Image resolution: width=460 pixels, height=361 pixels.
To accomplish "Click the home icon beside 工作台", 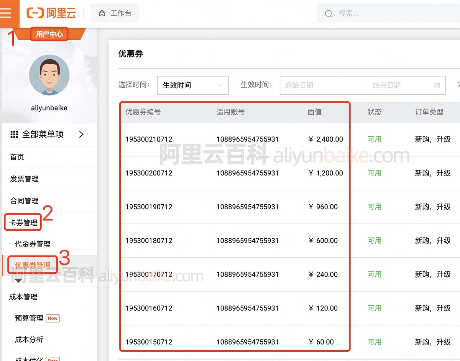I will (102, 13).
